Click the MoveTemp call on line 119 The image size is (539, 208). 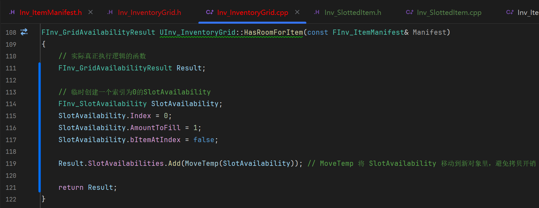click(x=202, y=164)
